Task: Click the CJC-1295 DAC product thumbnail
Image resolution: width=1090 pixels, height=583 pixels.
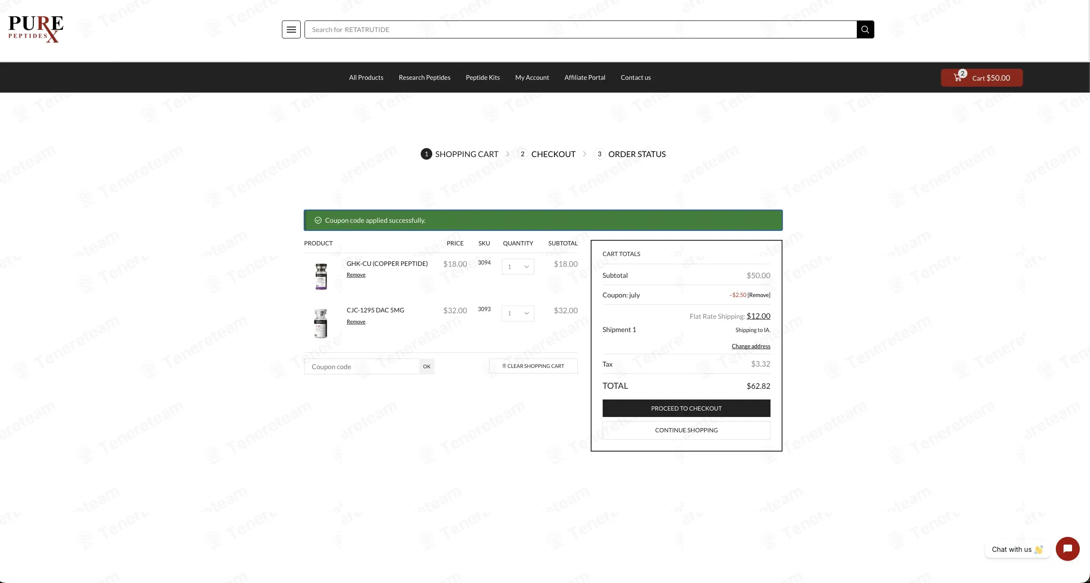Action: pos(321,323)
